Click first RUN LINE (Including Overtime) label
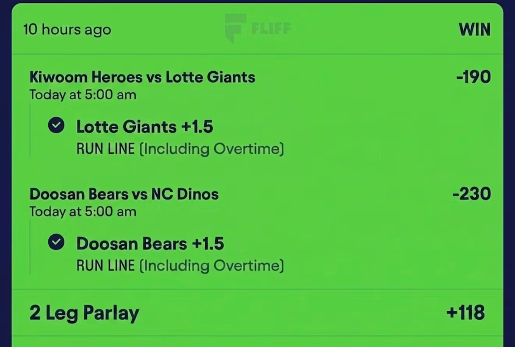 pyautogui.click(x=180, y=149)
